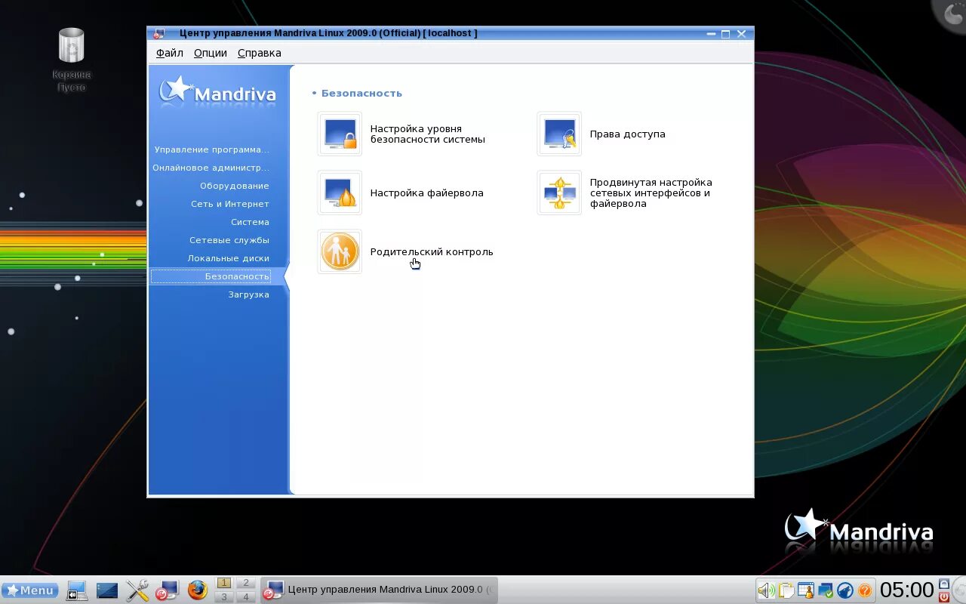Maximize the Mandriva Control Center window
Screen dimensions: 966x604
click(725, 34)
